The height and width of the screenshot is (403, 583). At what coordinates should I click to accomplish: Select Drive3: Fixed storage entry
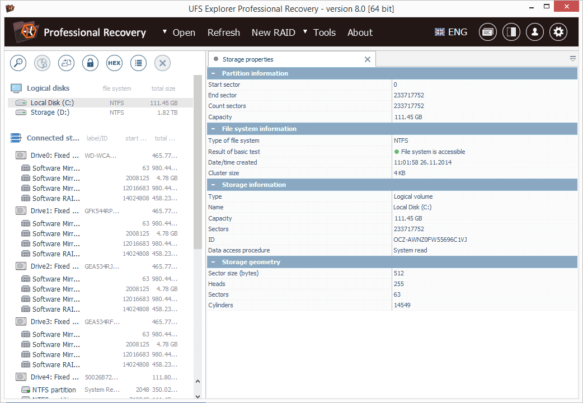[100, 321]
